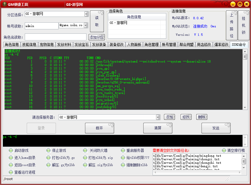Pick the 清空排行榜 radio option
The width and height of the screenshot is (251, 185).
point(224,150)
